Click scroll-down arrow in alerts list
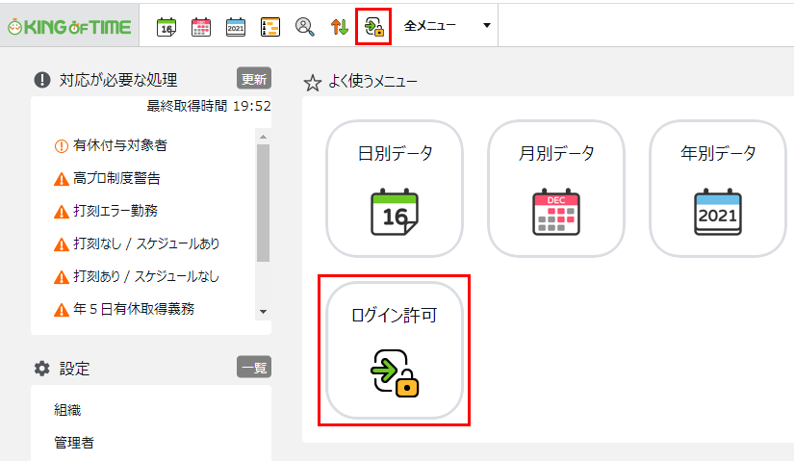This screenshot has width=794, height=461. tap(263, 312)
